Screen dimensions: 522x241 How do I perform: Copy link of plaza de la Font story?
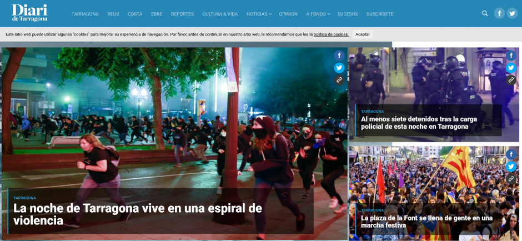pos(511,179)
